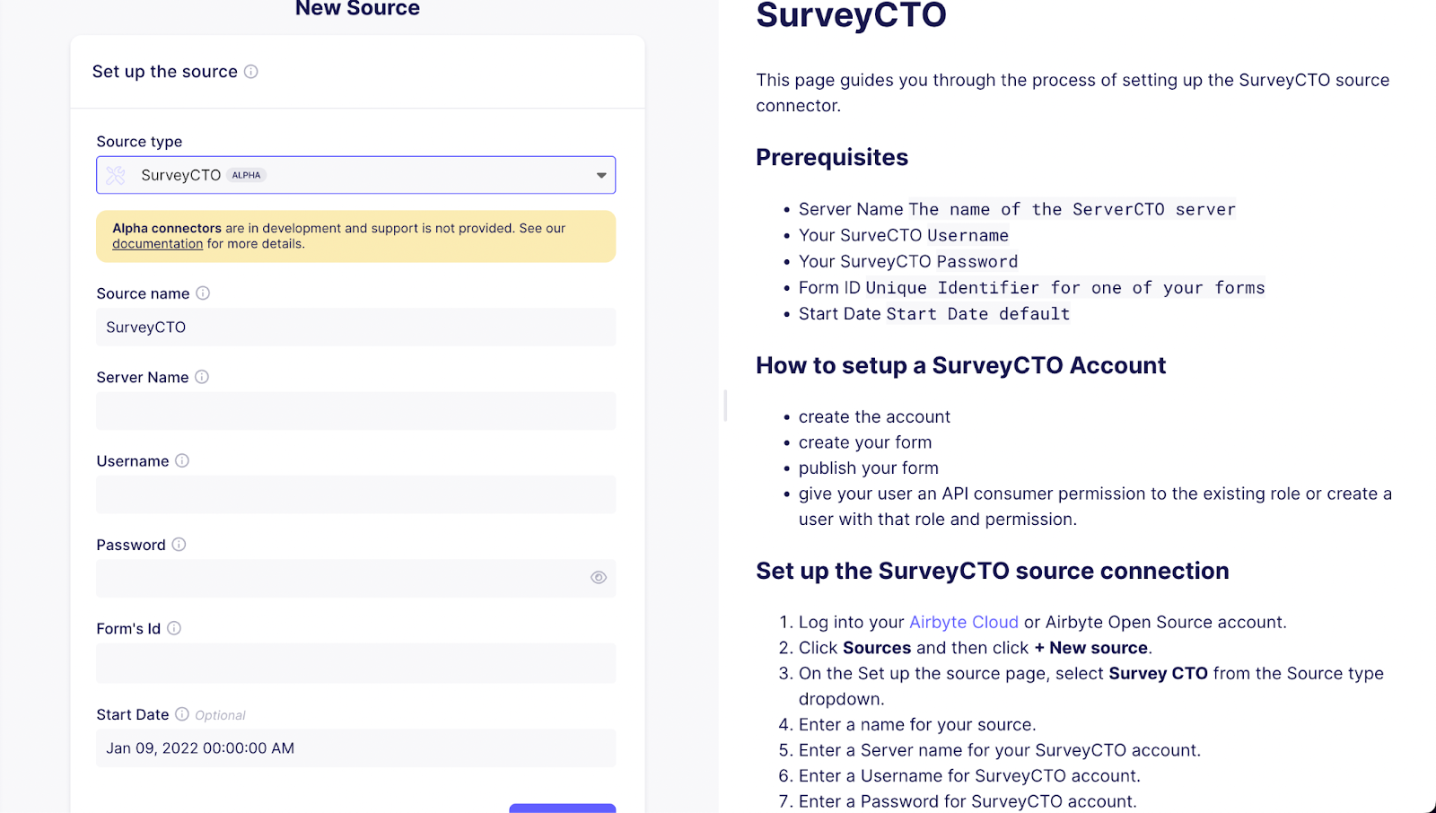Open the documentation link in alpha warning
Viewport: 1436px width, 813px height.
coord(158,244)
